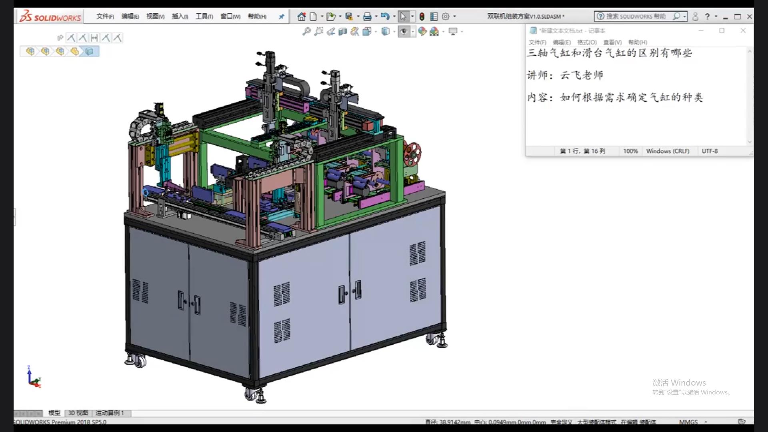The width and height of the screenshot is (768, 432).
Task: Switch to the 3D 视图 tab
Action: (78, 413)
